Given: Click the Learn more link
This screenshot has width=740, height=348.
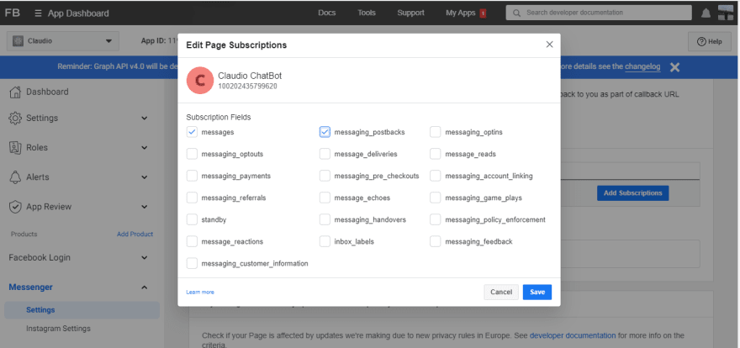Looking at the screenshot, I should click(x=200, y=293).
